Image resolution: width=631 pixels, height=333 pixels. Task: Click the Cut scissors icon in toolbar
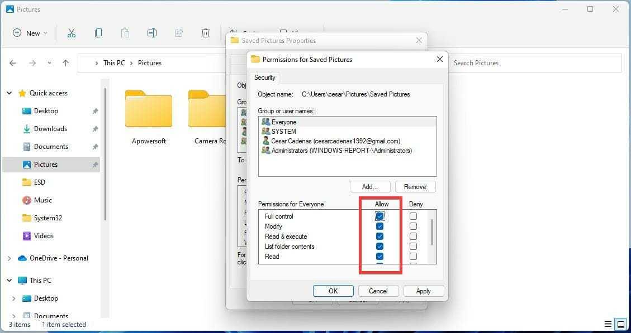click(x=71, y=33)
